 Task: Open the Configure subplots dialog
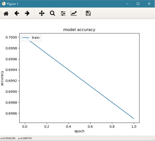[x=63, y=13]
